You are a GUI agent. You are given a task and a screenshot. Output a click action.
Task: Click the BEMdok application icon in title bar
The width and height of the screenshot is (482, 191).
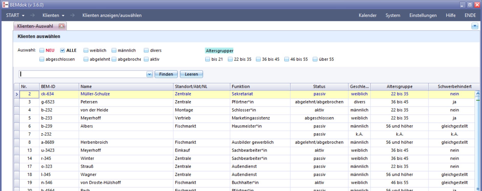(x=5, y=5)
